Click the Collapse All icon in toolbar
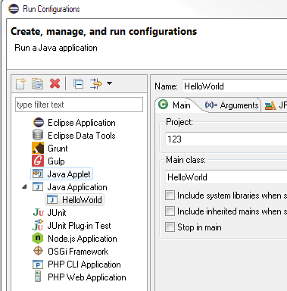287x291 pixels. 78,84
